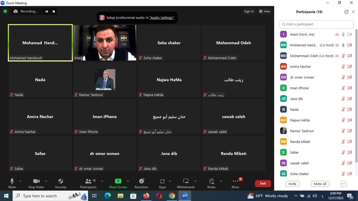
Task: Expand video options arrow beside Stop Video
Action: coord(46,181)
